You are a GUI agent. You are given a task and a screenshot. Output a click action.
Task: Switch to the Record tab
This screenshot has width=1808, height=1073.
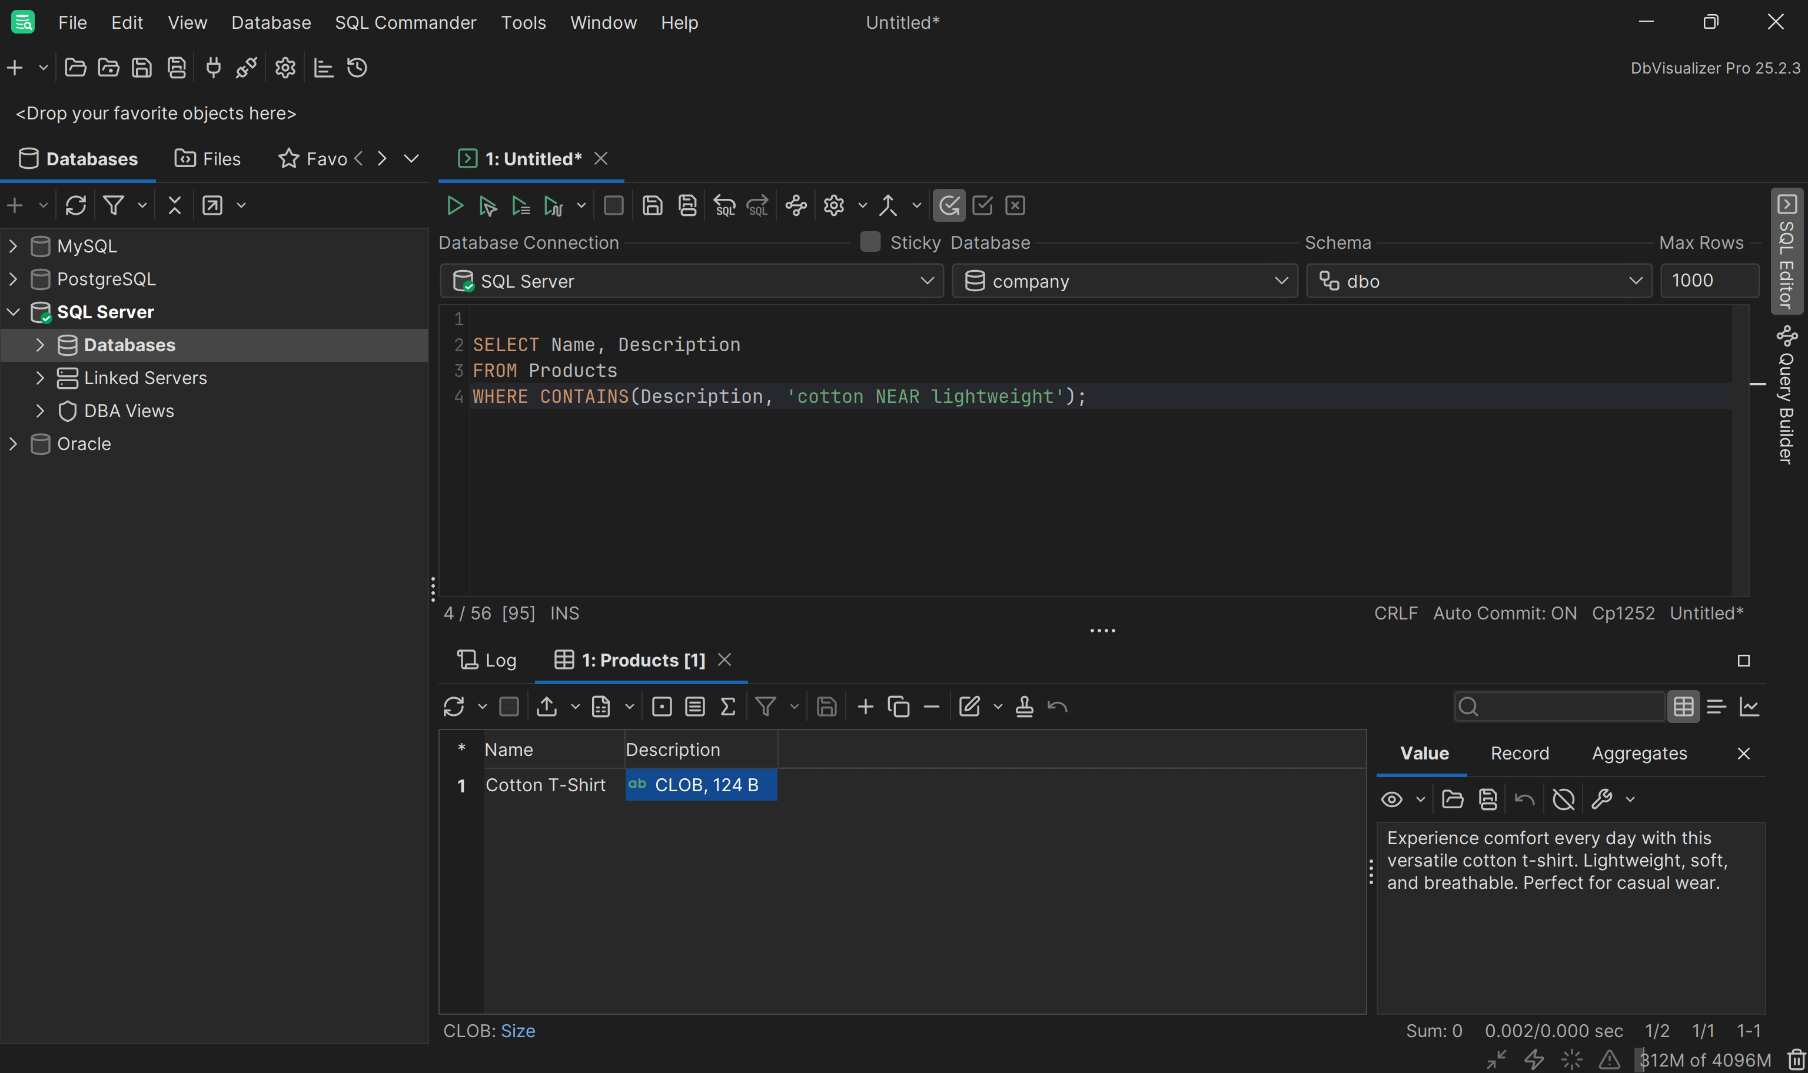pos(1520,754)
